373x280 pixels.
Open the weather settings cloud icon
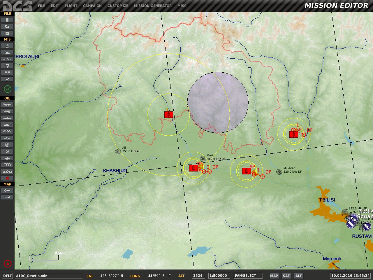[x=7, y=52]
